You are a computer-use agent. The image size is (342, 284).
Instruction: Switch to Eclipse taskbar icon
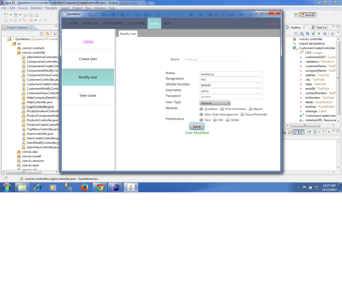(115, 187)
